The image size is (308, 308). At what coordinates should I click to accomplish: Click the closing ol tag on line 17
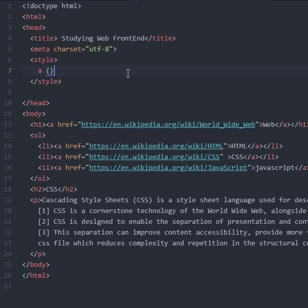(x=40, y=179)
